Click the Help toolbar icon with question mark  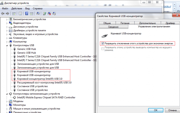(x=27, y=13)
